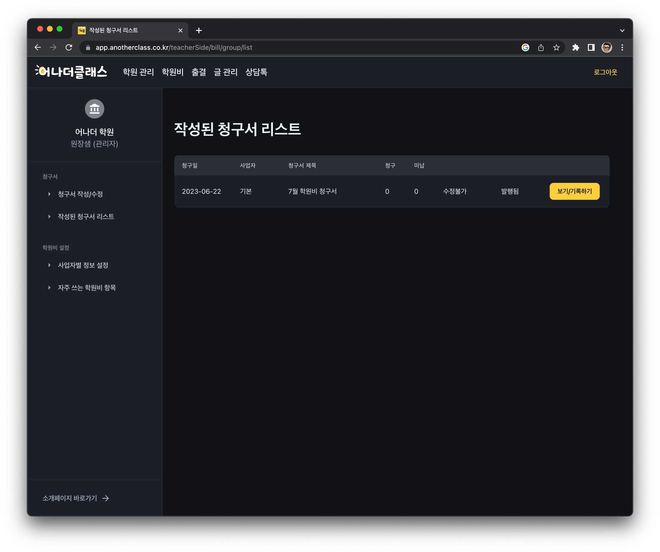660x552 pixels.
Task: Expand the 청구서 작성/수정 arrow
Action: [49, 194]
